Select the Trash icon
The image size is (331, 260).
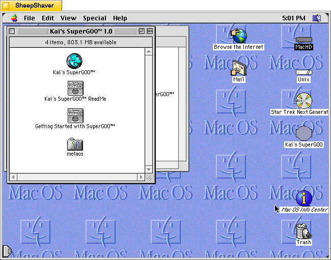click(304, 231)
